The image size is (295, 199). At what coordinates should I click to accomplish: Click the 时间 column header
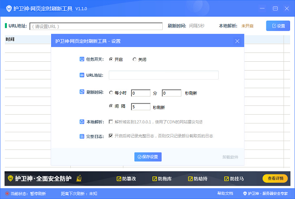tap(10, 39)
